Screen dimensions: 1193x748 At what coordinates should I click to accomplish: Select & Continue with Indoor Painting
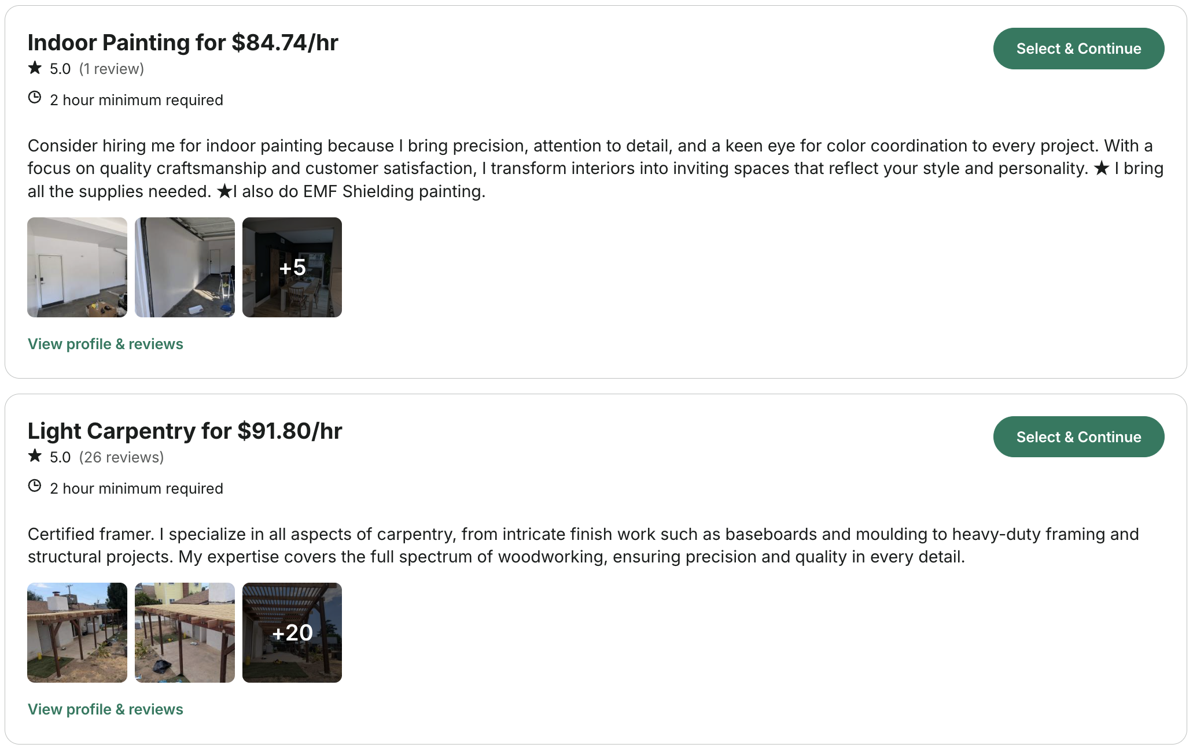coord(1078,49)
